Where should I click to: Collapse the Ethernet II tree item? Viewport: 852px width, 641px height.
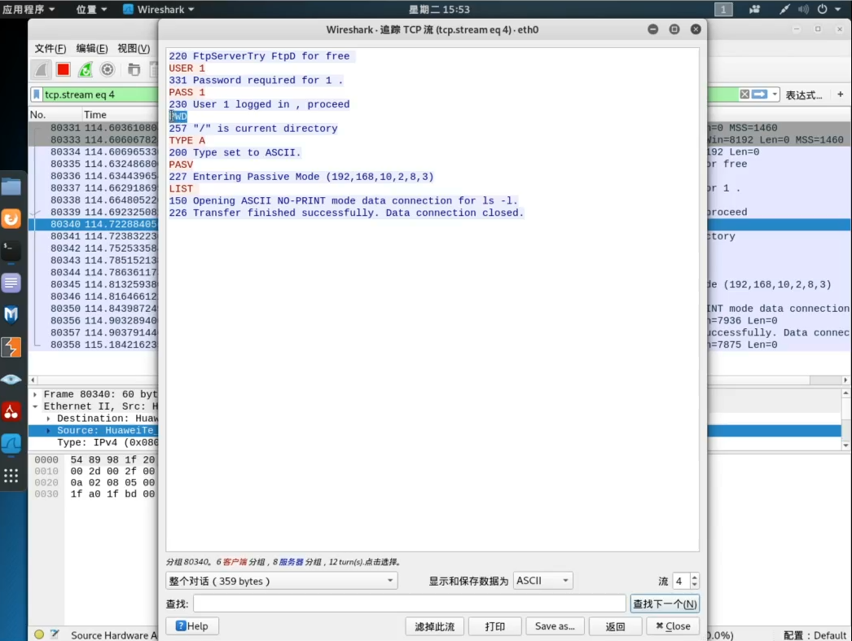[35, 406]
